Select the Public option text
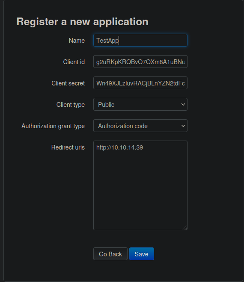Viewport: 244px width, 282px height. pos(106,105)
